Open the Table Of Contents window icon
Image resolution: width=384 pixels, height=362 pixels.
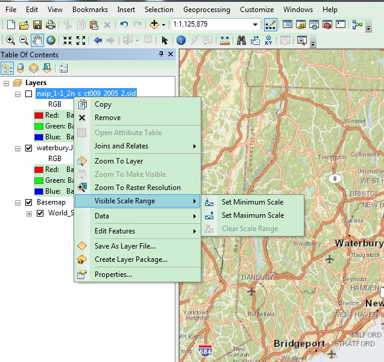[x=288, y=25]
